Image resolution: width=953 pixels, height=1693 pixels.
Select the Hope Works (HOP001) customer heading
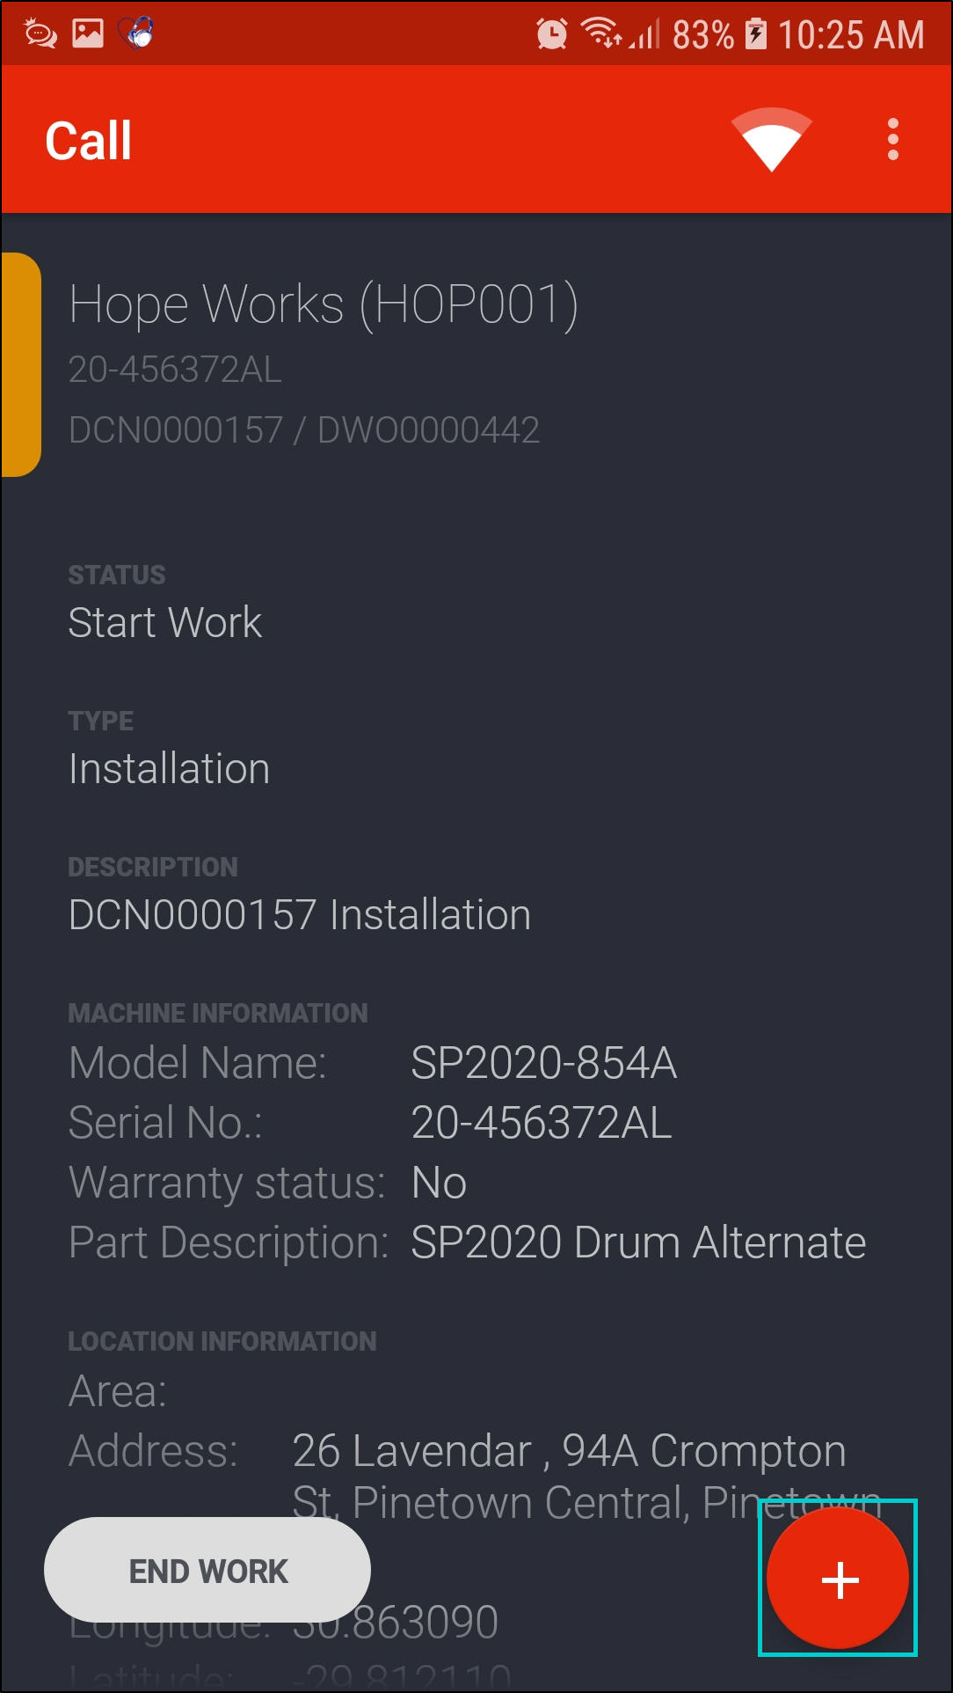coord(324,304)
